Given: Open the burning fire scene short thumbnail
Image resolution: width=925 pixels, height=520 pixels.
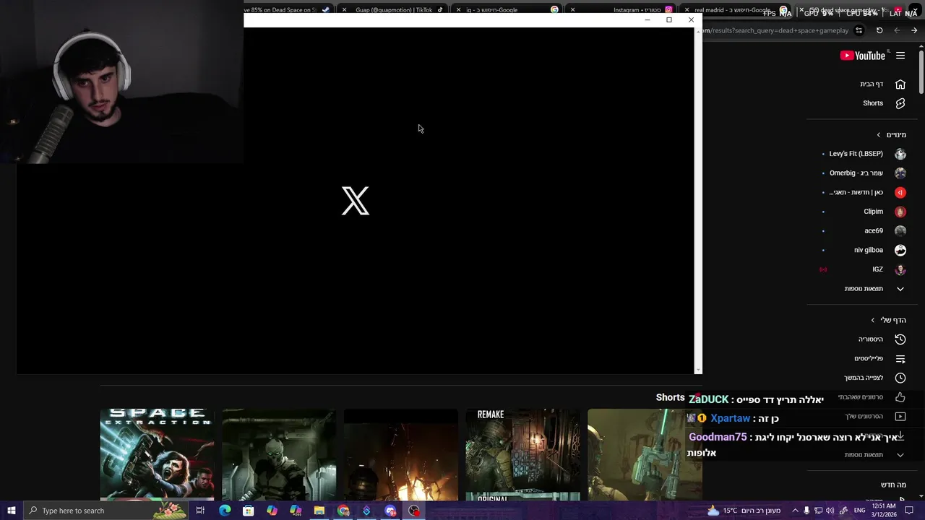Looking at the screenshot, I should point(401,454).
